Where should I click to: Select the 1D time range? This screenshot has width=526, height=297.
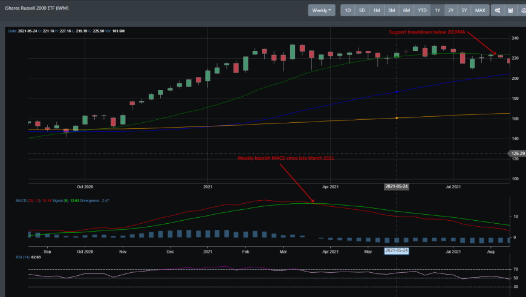(x=348, y=10)
